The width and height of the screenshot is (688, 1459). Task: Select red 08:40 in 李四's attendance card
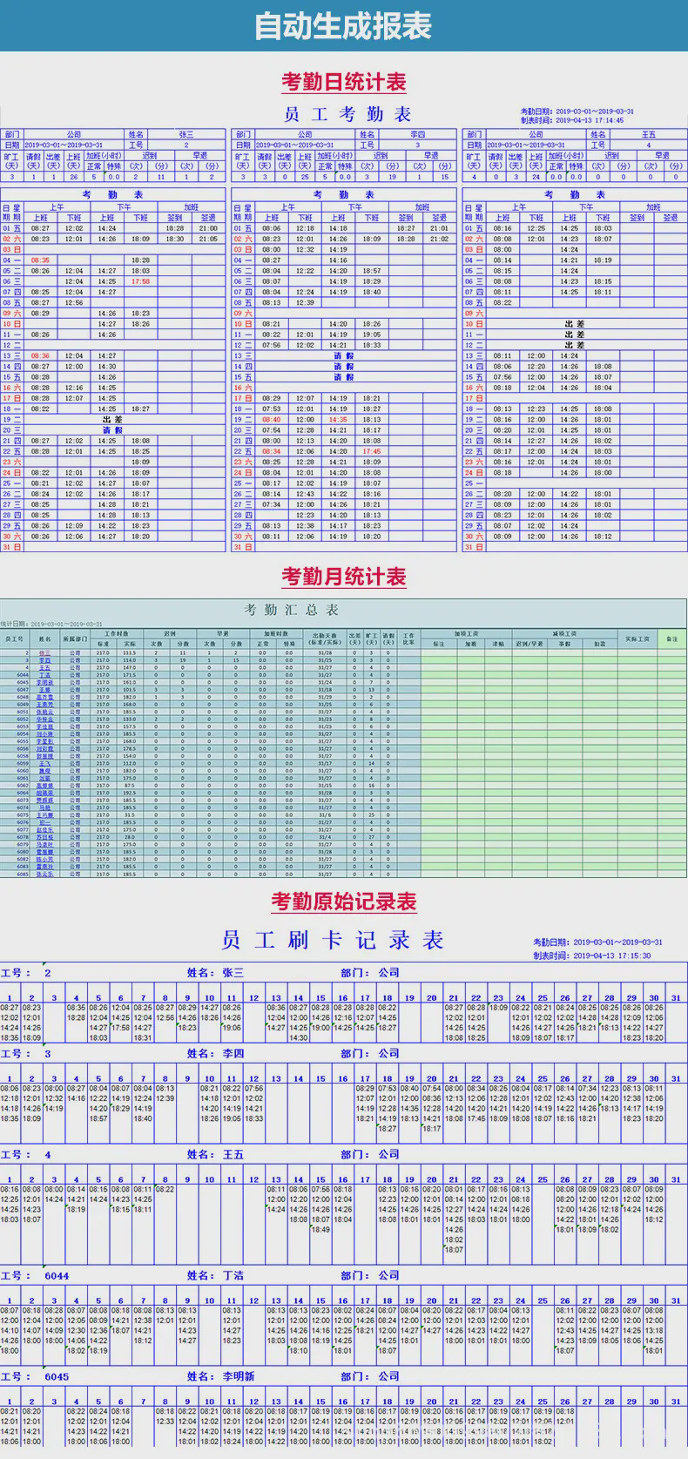[272, 419]
